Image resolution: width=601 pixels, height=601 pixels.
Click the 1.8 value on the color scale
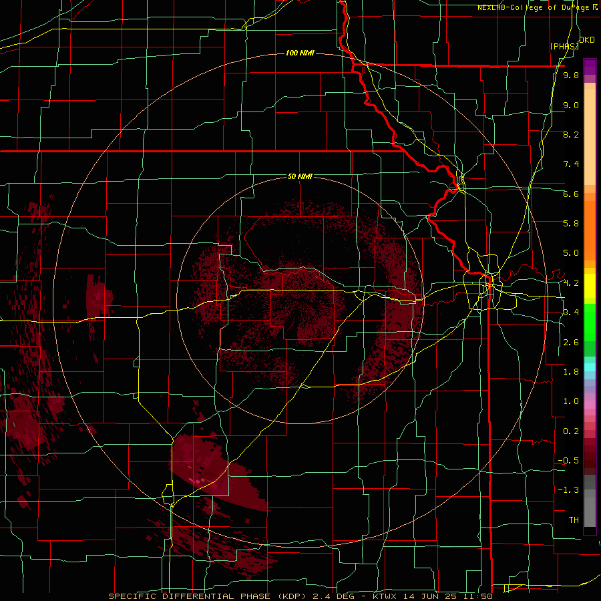[571, 372]
